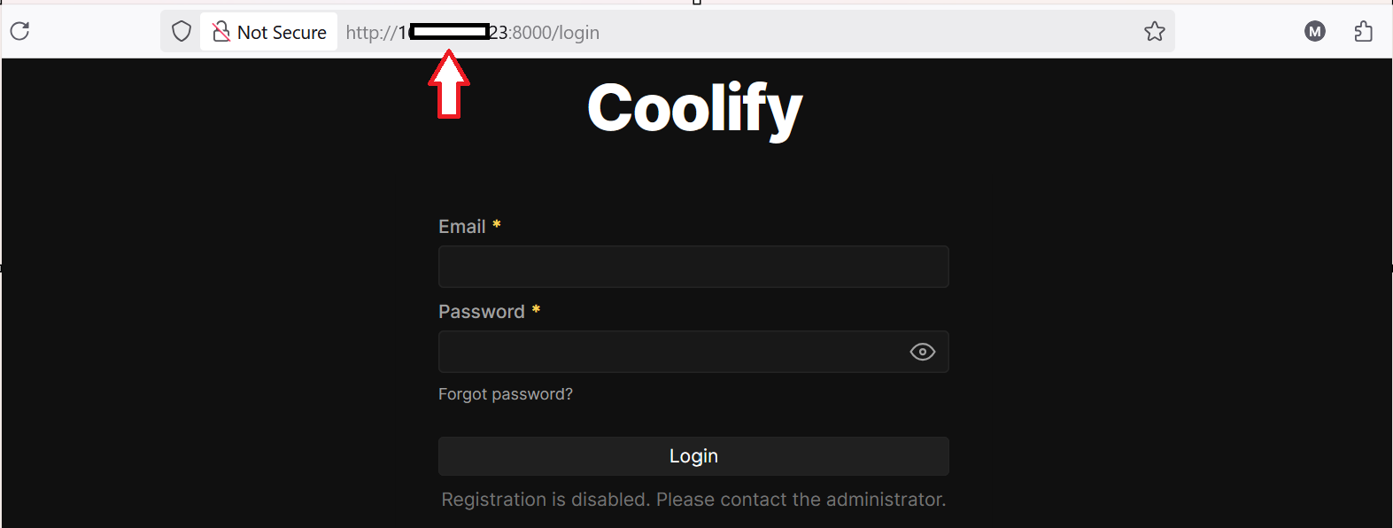The width and height of the screenshot is (1393, 528).
Task: Click the redacted black bar in the URL
Action: click(450, 32)
